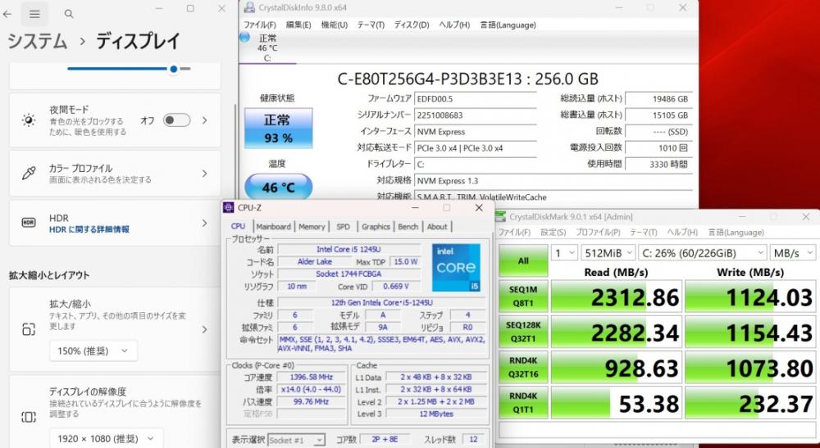Click the 正常 93 % health status button
This screenshot has height=448, width=820.
click(279, 129)
